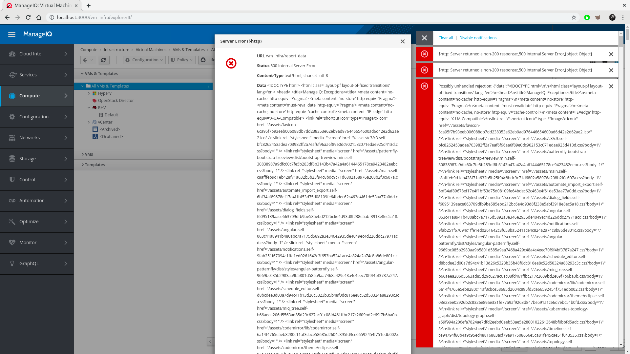Viewport: 630px width, 354px height.
Task: Expand the vCenter tree node
Action: (x=89, y=122)
